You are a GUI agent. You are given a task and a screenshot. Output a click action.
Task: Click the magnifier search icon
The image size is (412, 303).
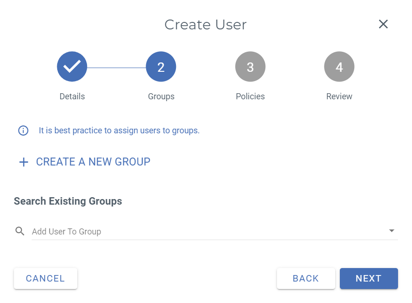click(20, 231)
